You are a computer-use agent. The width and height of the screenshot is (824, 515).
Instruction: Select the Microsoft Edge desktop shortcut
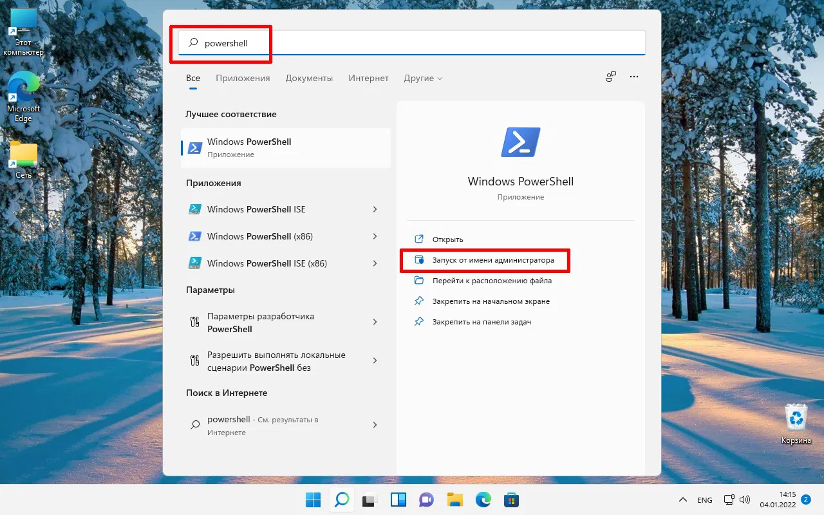click(x=24, y=97)
